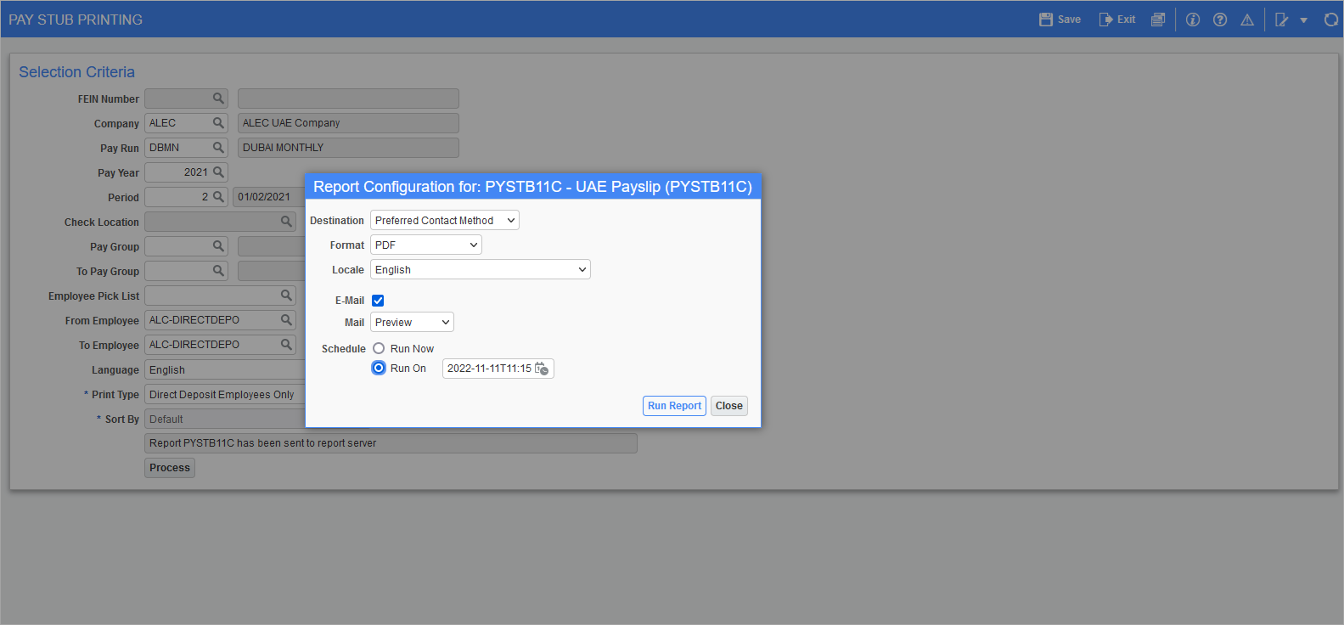Click the warning triangle icon
1344x625 pixels.
coord(1247,20)
